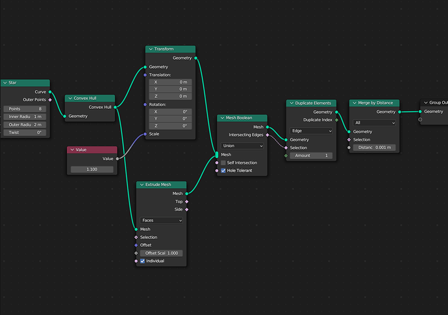Uncheck Individual in Extrude Mesh
The width and height of the screenshot is (448, 315).
point(143,261)
